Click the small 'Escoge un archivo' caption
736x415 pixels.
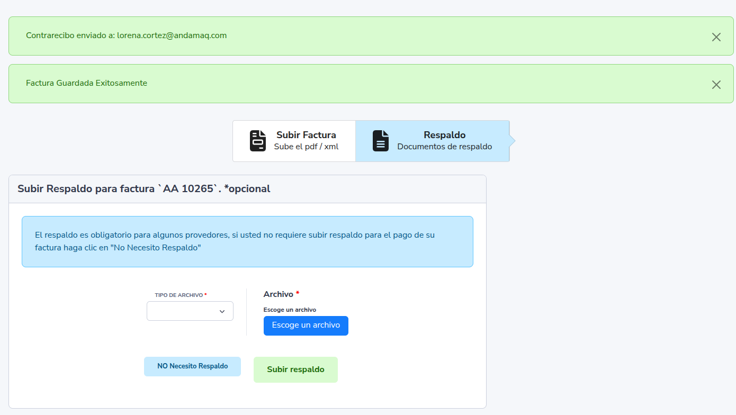pos(290,310)
